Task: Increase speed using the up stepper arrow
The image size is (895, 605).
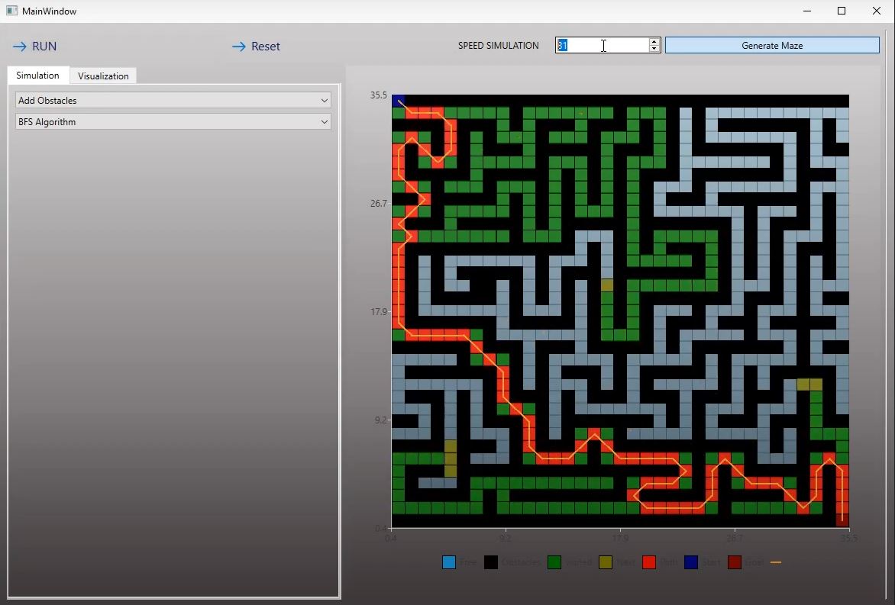Action: click(654, 42)
